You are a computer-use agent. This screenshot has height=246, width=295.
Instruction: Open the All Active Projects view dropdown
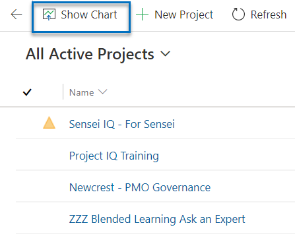(x=166, y=53)
